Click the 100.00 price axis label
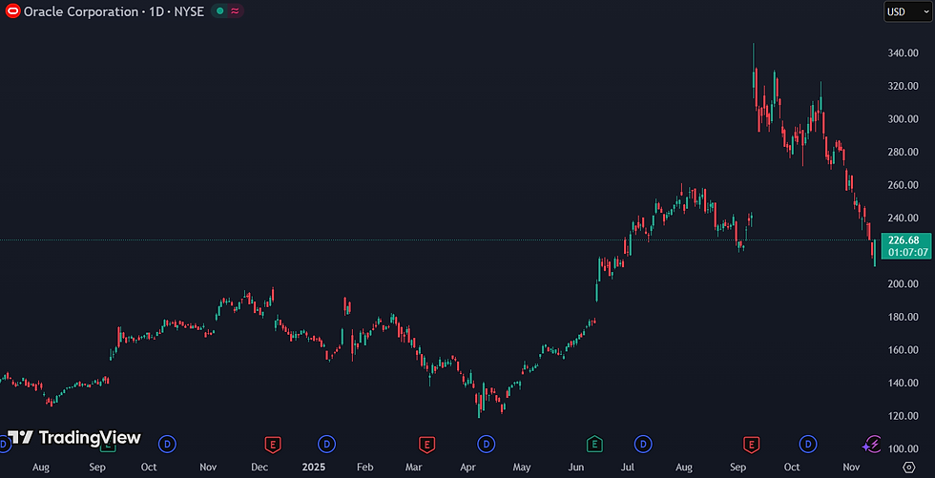Screen dimensions: 935x478 coord(902,448)
